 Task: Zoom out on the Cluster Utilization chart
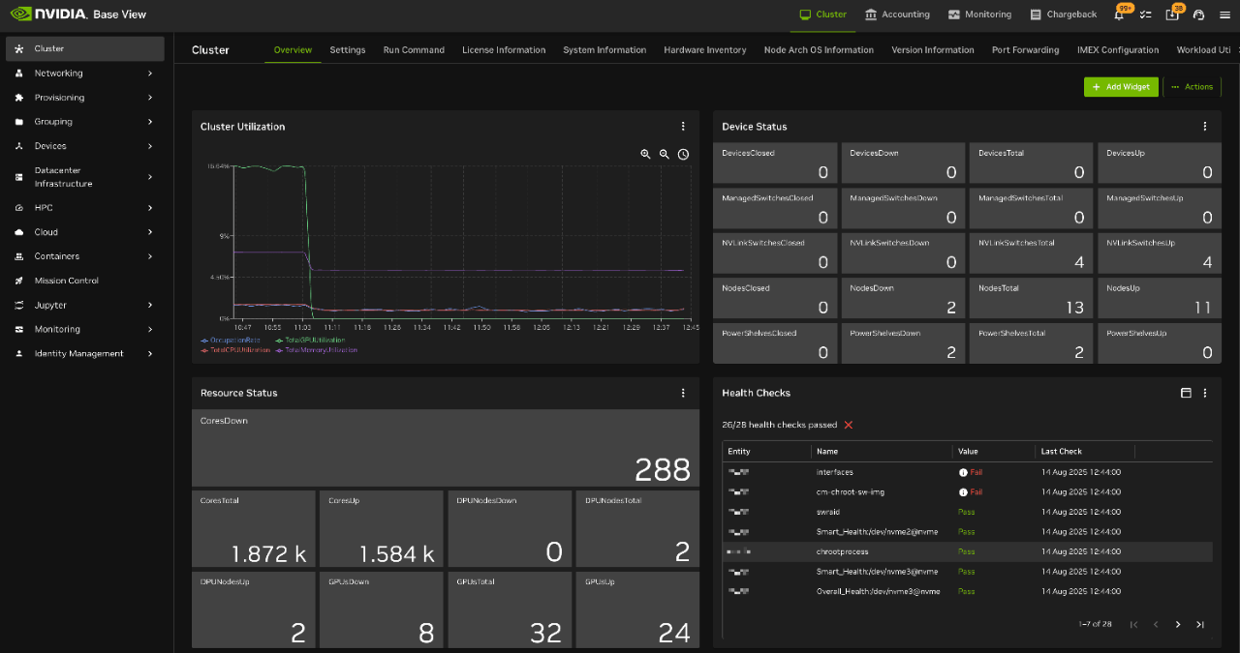click(x=664, y=154)
